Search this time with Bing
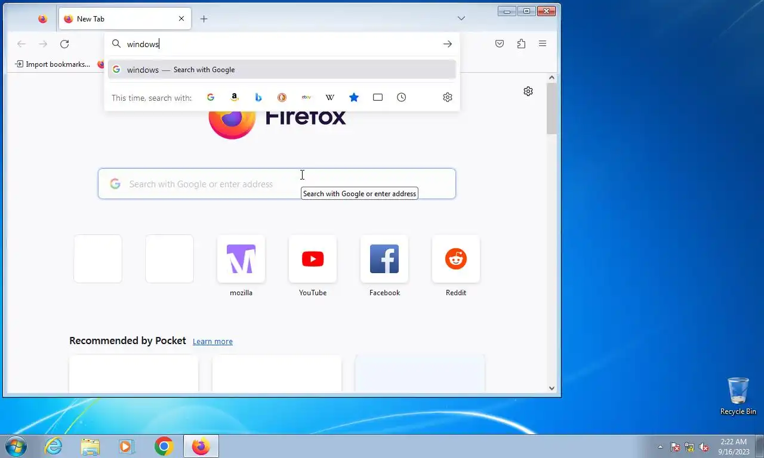Viewport: 764px width, 458px height. 258,97
